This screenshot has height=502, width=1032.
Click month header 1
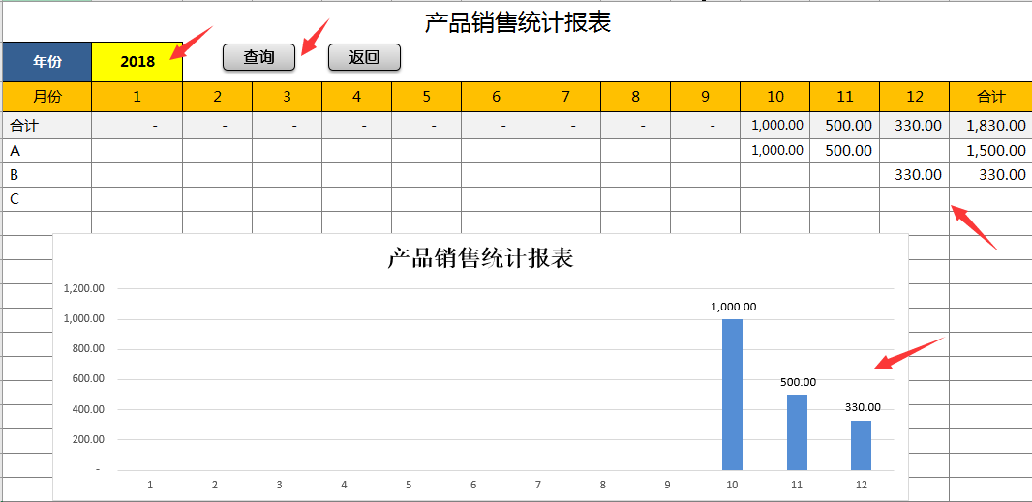tap(137, 97)
